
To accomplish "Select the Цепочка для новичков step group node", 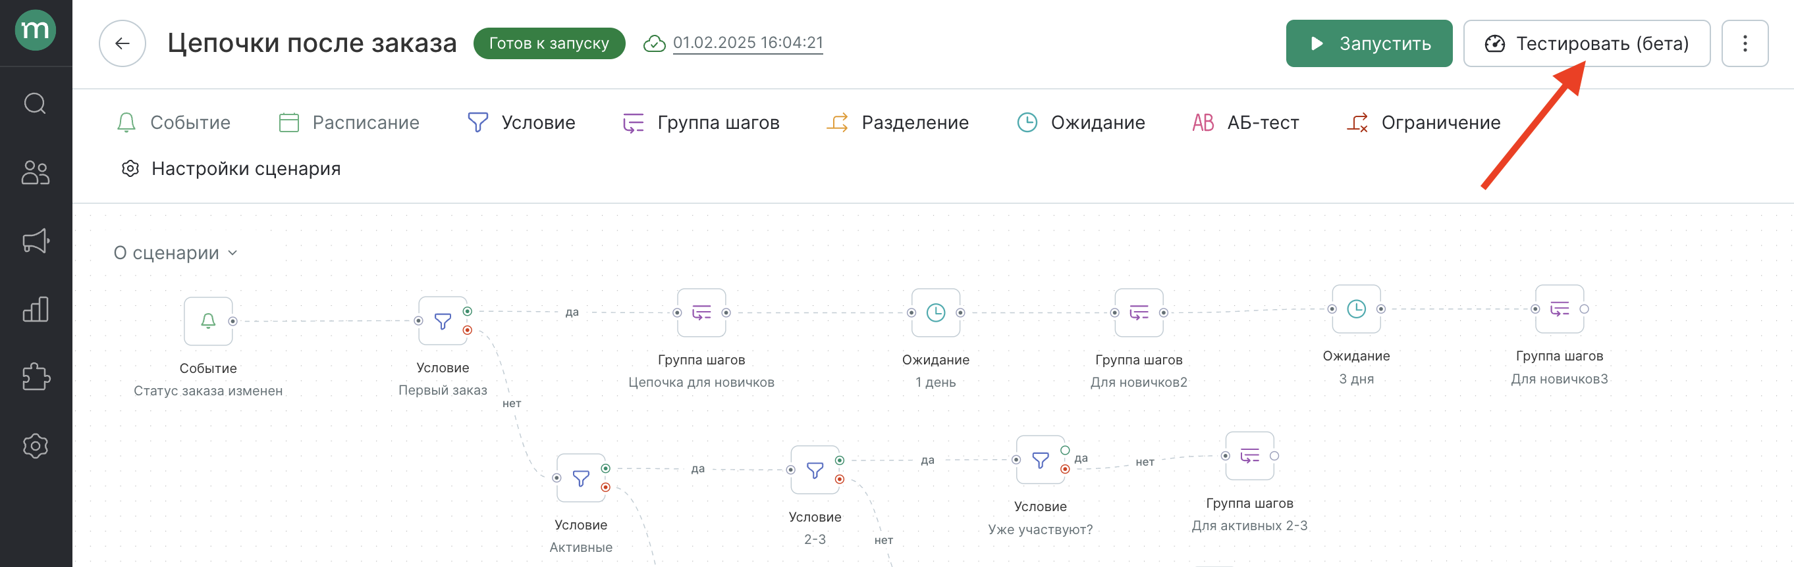I will [701, 313].
